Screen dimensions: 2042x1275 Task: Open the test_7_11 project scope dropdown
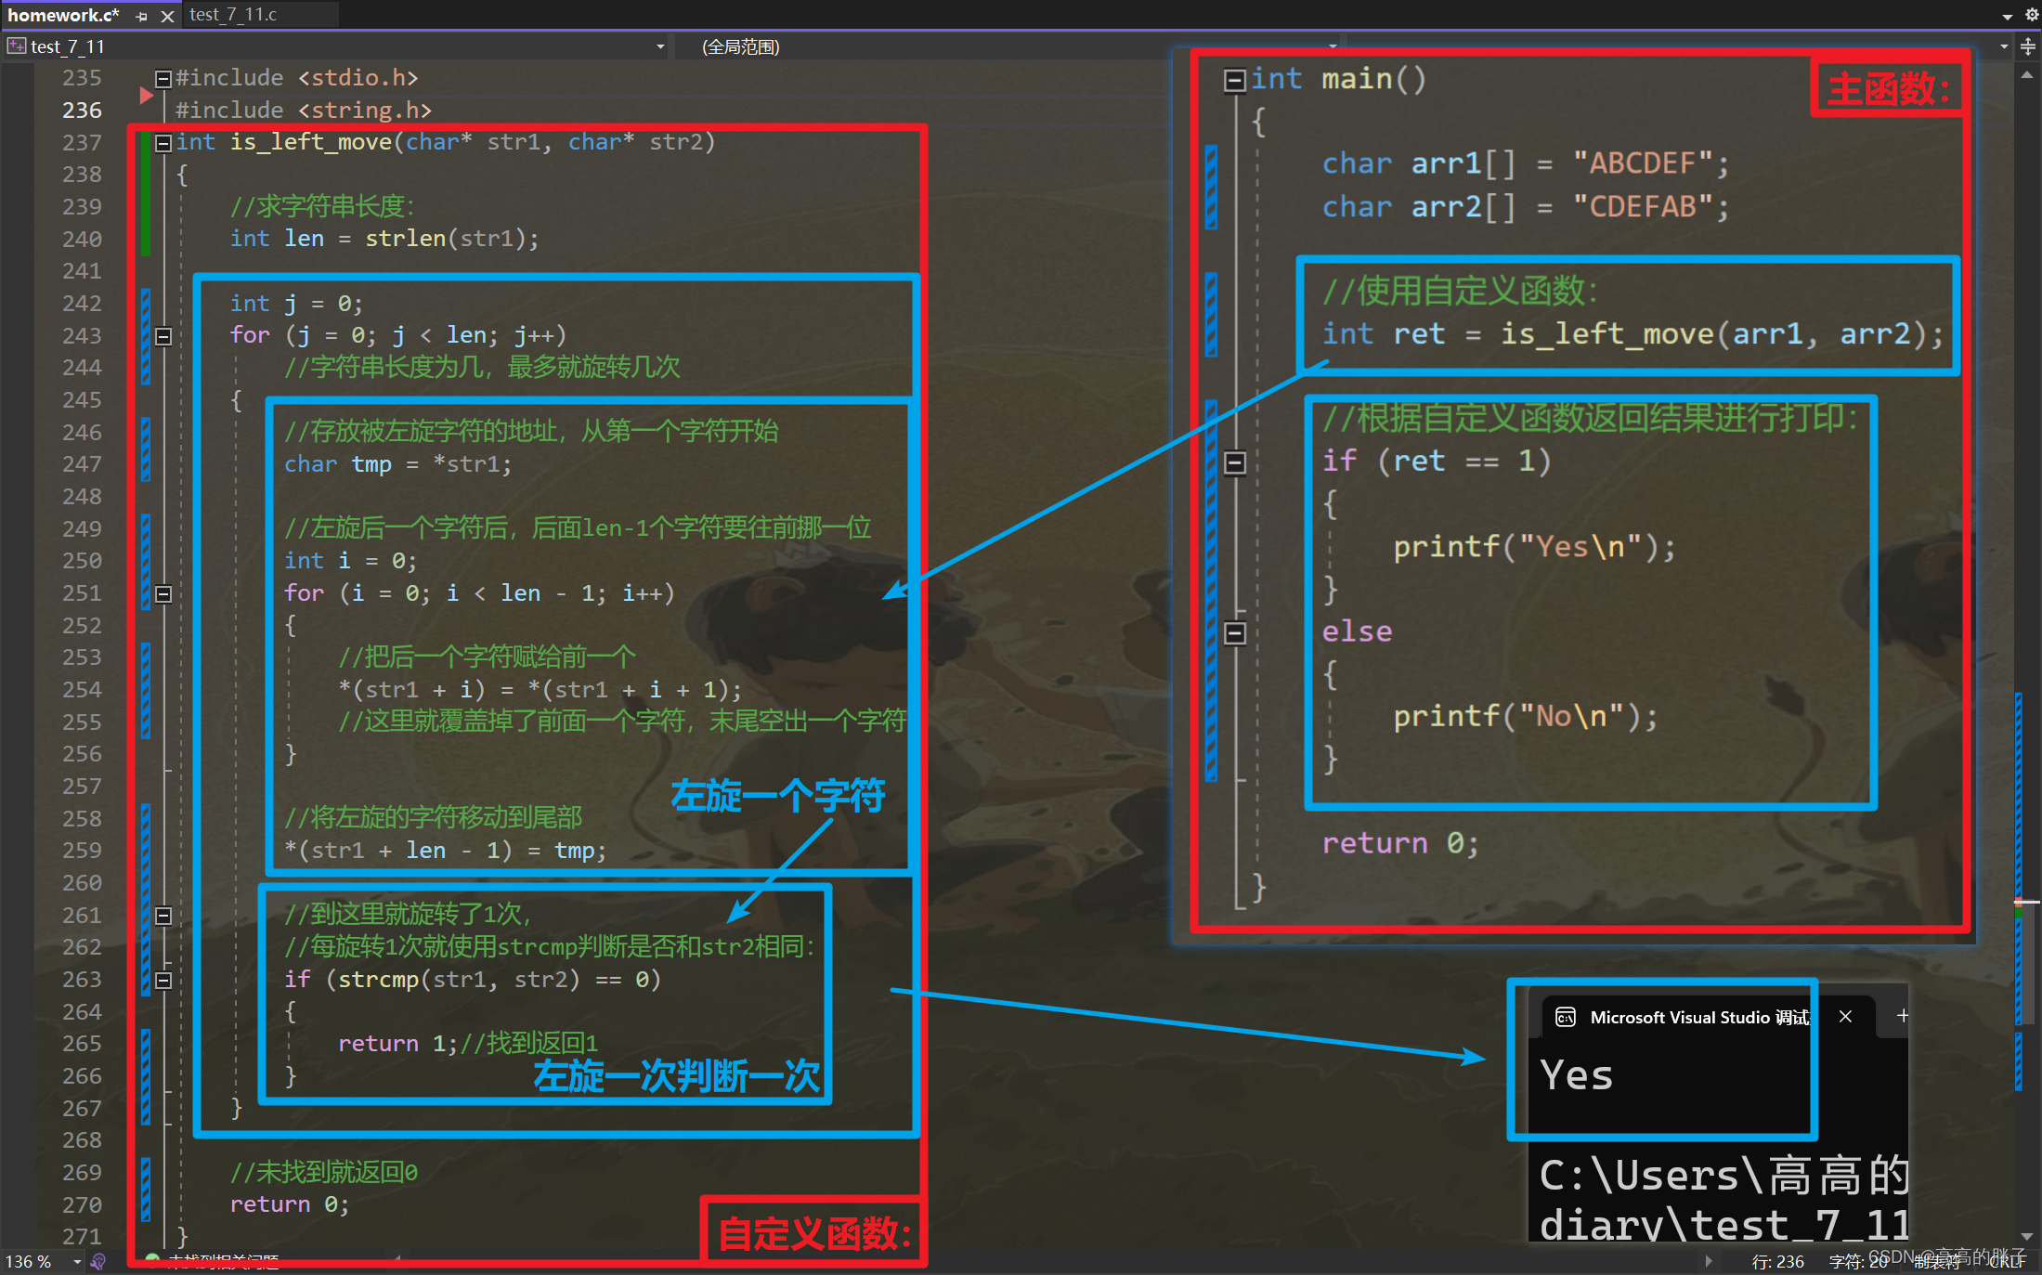point(659,46)
